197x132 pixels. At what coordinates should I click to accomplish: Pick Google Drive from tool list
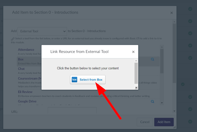[27, 101]
